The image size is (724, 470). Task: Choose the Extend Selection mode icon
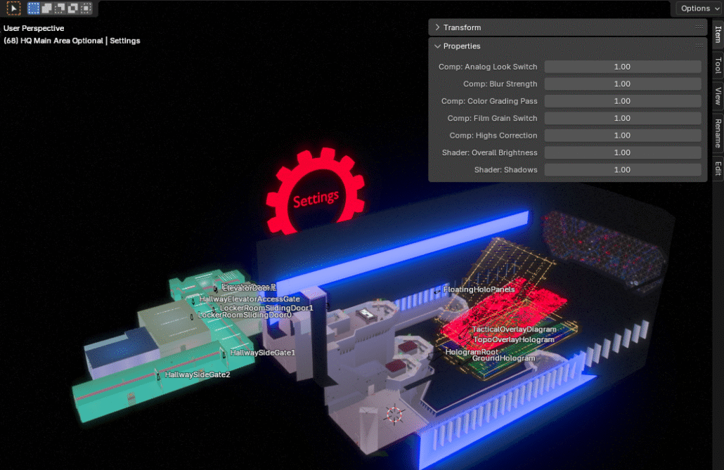46,8
